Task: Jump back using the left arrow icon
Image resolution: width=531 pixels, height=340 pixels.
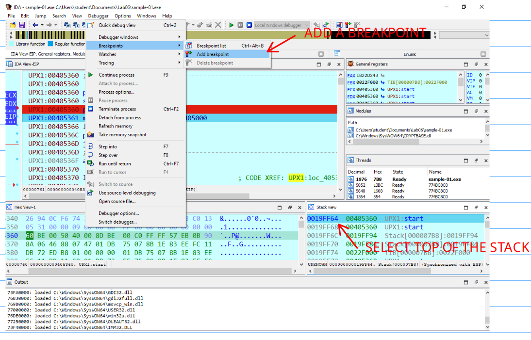Action: click(x=35, y=25)
